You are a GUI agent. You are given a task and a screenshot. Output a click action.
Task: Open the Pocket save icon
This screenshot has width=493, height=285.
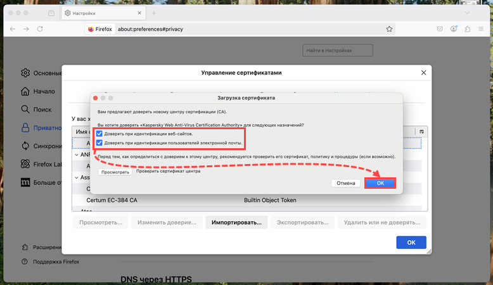pyautogui.click(x=440, y=29)
